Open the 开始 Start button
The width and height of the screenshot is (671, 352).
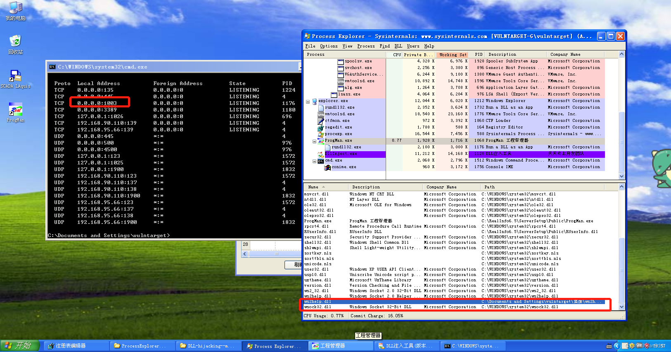20,345
